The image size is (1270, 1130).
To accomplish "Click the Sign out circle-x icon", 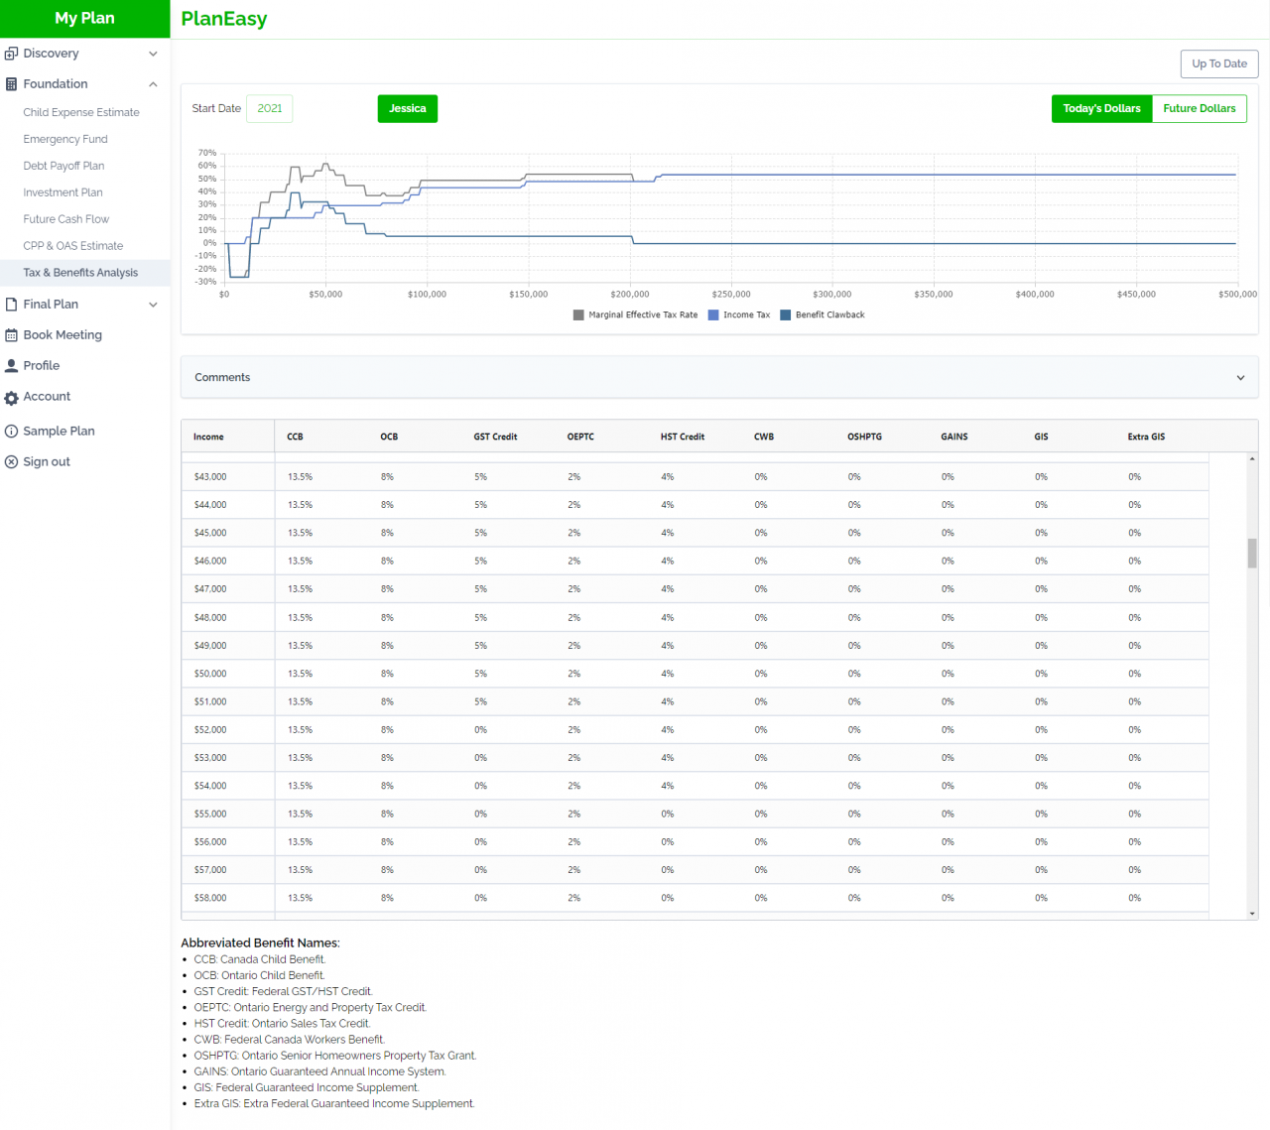I will click(12, 462).
